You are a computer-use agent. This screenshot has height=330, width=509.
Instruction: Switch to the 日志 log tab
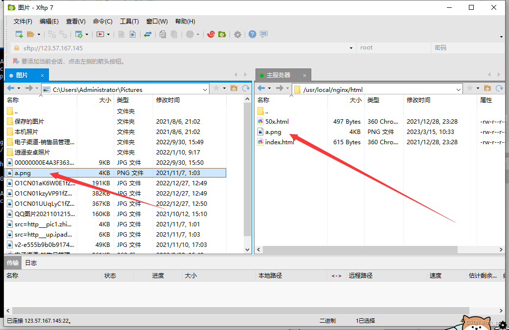31,263
